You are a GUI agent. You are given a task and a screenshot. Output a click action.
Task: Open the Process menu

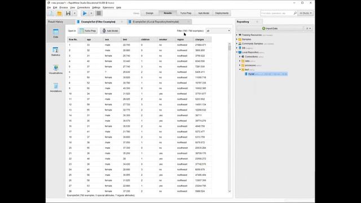pyautogui.click(x=64, y=7)
